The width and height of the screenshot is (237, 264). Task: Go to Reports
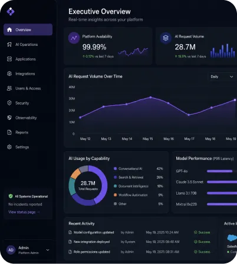(x=28, y=132)
